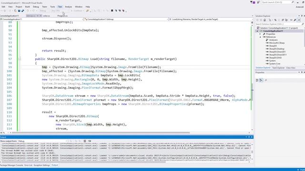Switch to the color.cs tab
Image resolution: width=305 pixels, height=171 pixels.
[46, 16]
